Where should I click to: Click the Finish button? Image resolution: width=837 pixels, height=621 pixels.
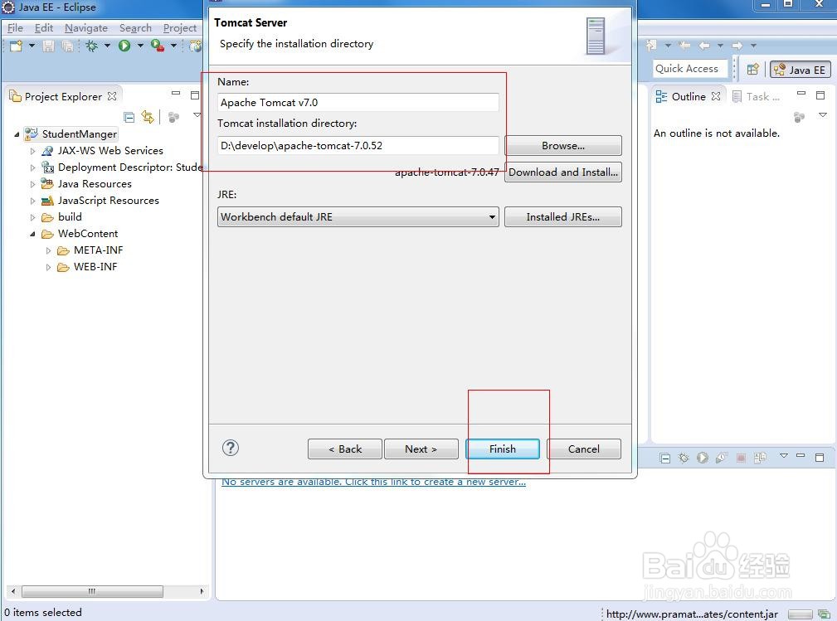pyautogui.click(x=503, y=449)
